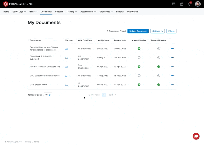The width and height of the screenshot is (204, 145).
Task: Open the Options dropdown
Action: tap(157, 31)
